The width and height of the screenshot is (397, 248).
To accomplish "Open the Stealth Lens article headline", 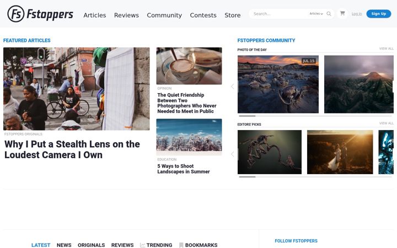I will point(72,149).
